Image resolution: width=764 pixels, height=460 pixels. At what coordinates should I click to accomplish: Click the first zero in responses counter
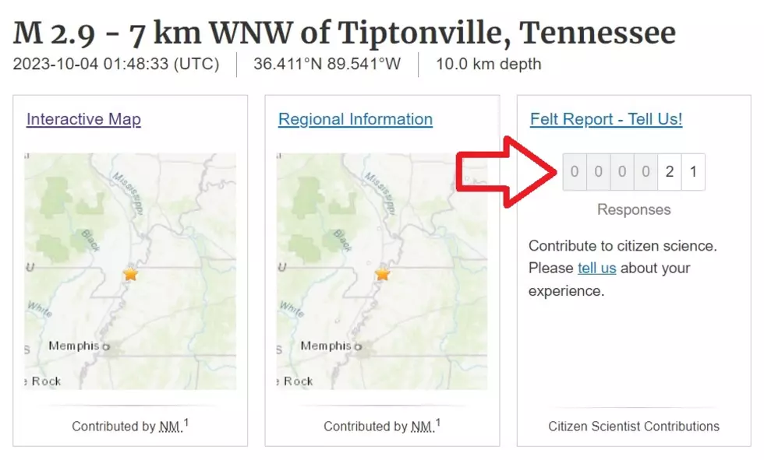tap(575, 172)
